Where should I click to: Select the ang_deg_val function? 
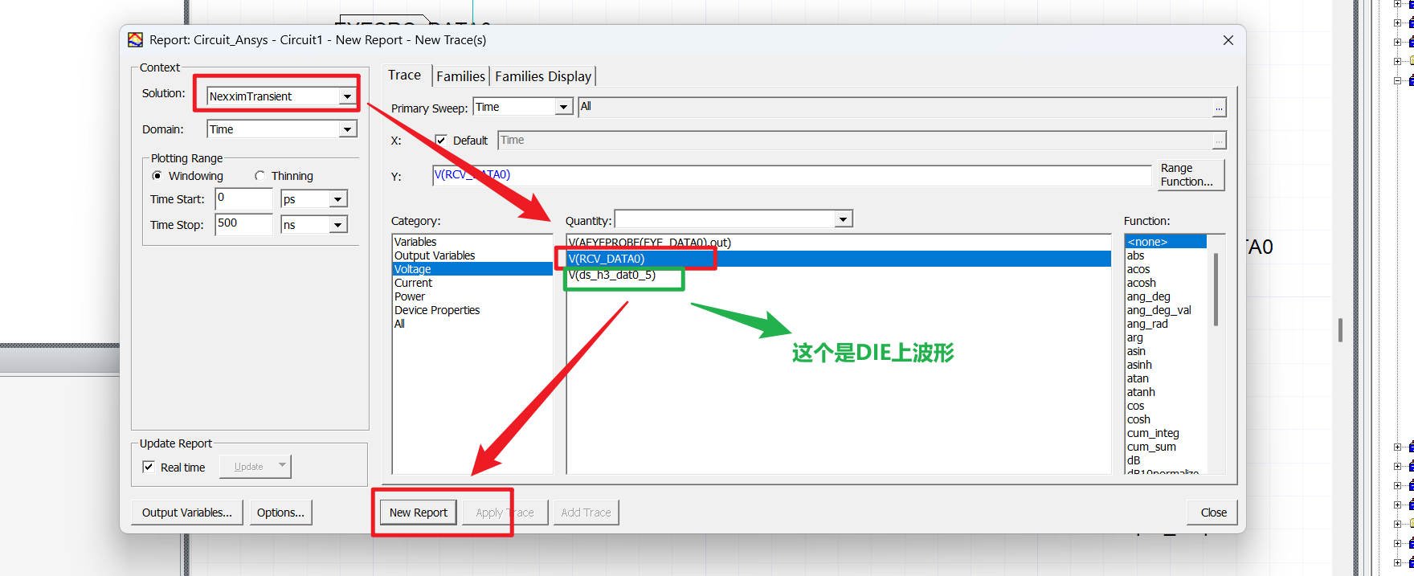pyautogui.click(x=1165, y=310)
